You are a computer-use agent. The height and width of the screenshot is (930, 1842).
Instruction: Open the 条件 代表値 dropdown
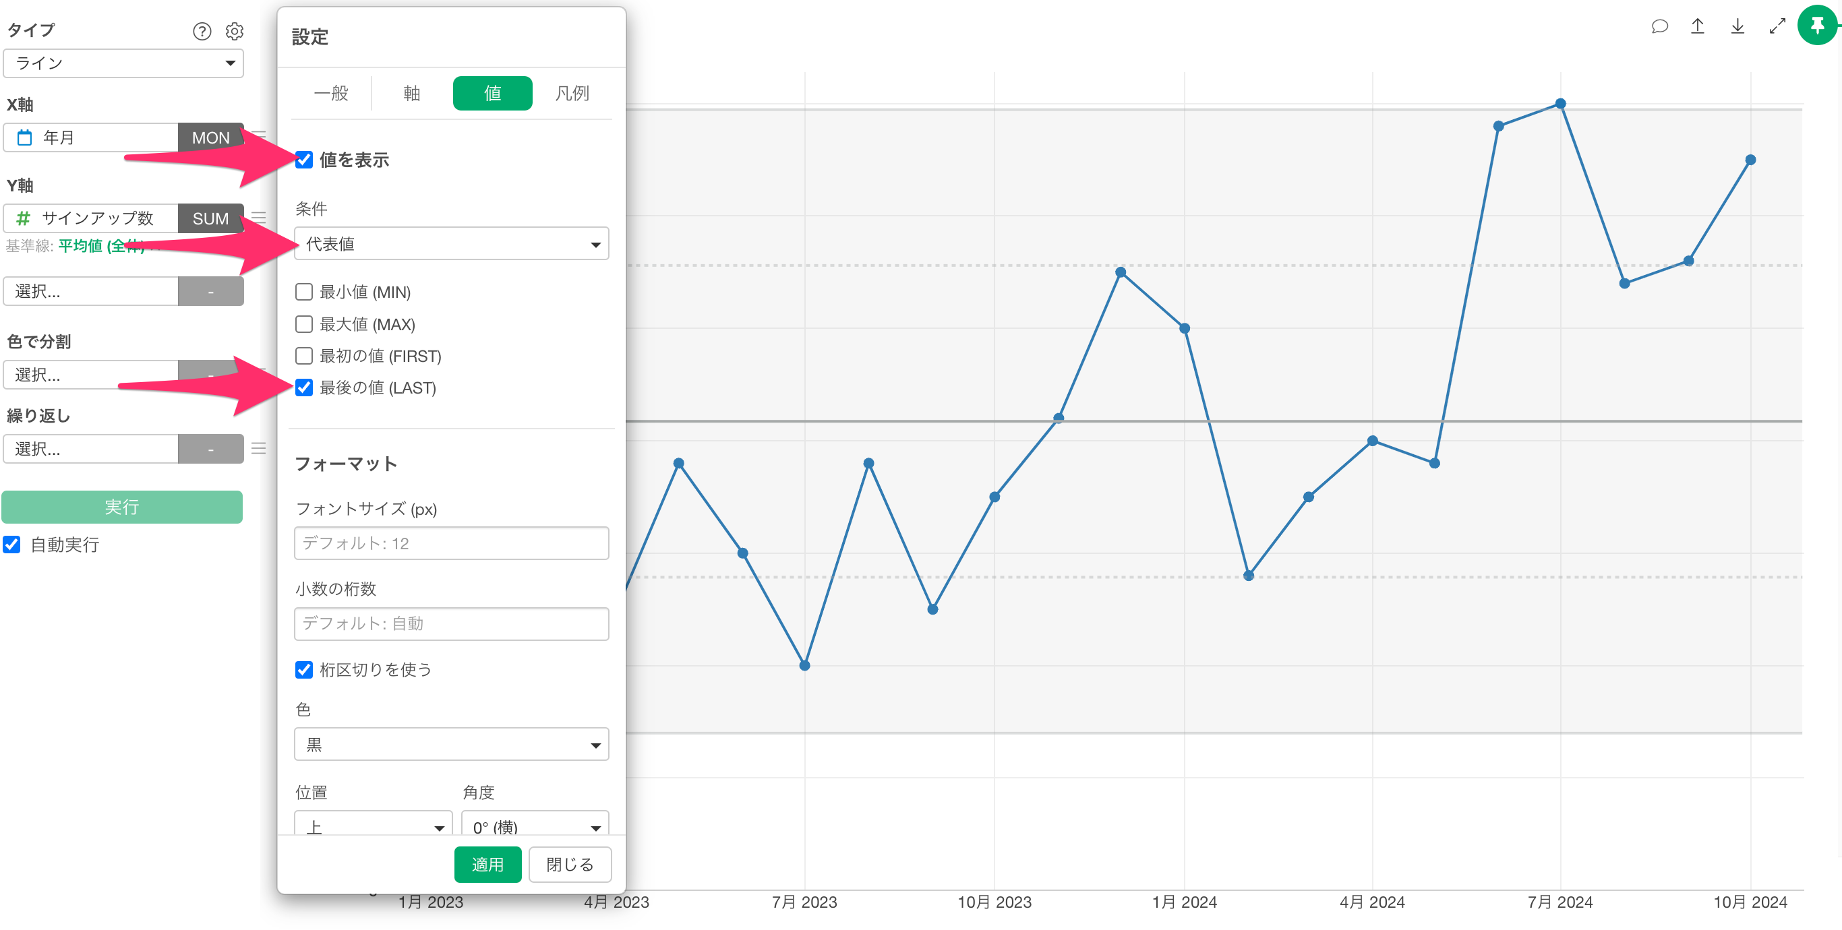(451, 244)
